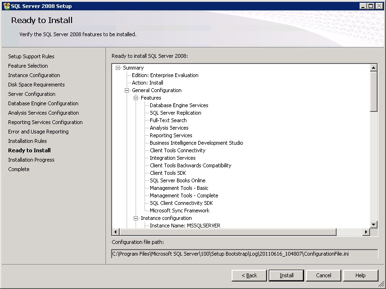Click the configuration file path field

point(244,254)
